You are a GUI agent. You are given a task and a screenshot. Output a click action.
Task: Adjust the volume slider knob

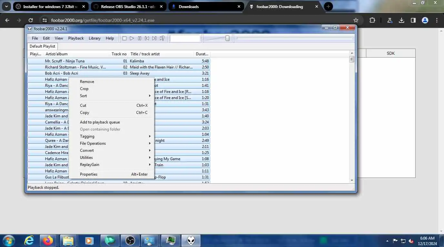[x=227, y=38]
